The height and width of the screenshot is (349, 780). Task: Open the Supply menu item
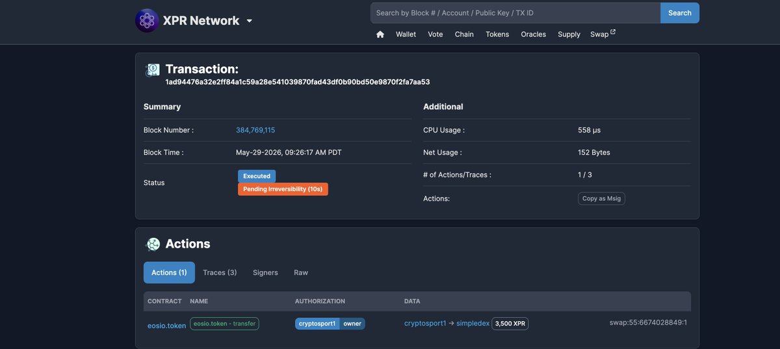(x=569, y=34)
